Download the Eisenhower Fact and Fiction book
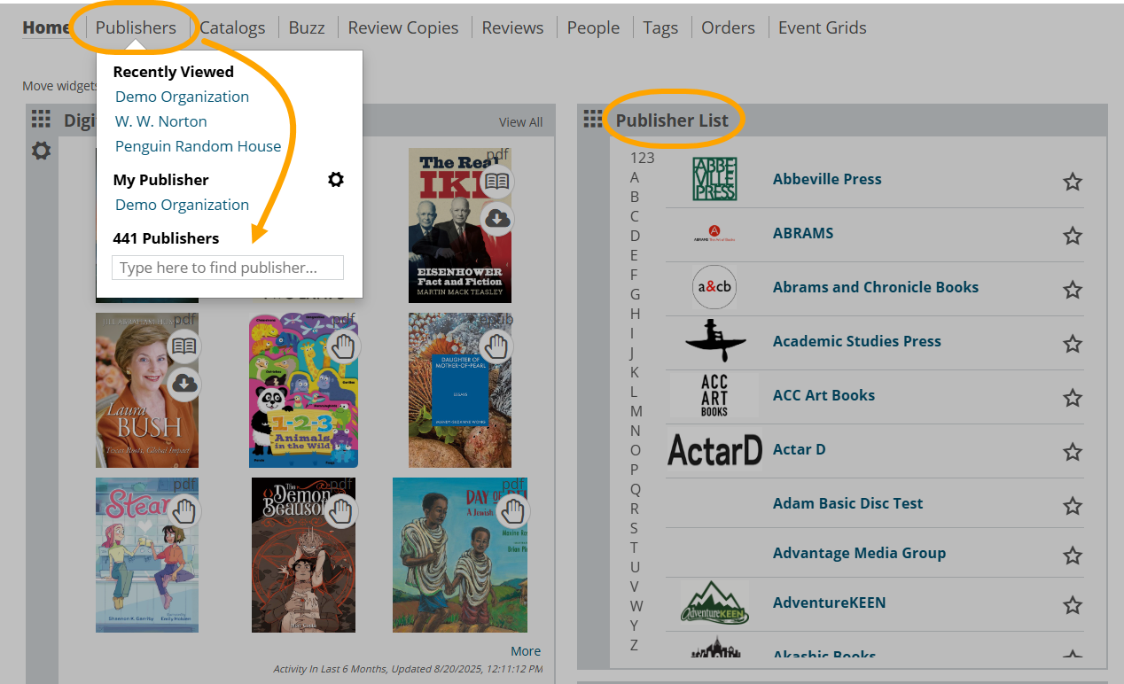The height and width of the screenshot is (684, 1124). click(x=497, y=220)
